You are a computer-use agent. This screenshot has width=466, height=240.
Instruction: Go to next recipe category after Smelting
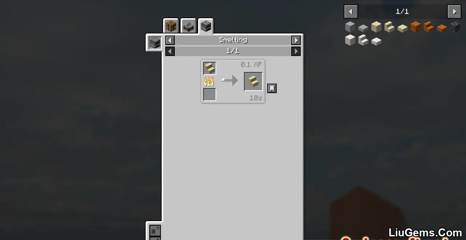296,40
